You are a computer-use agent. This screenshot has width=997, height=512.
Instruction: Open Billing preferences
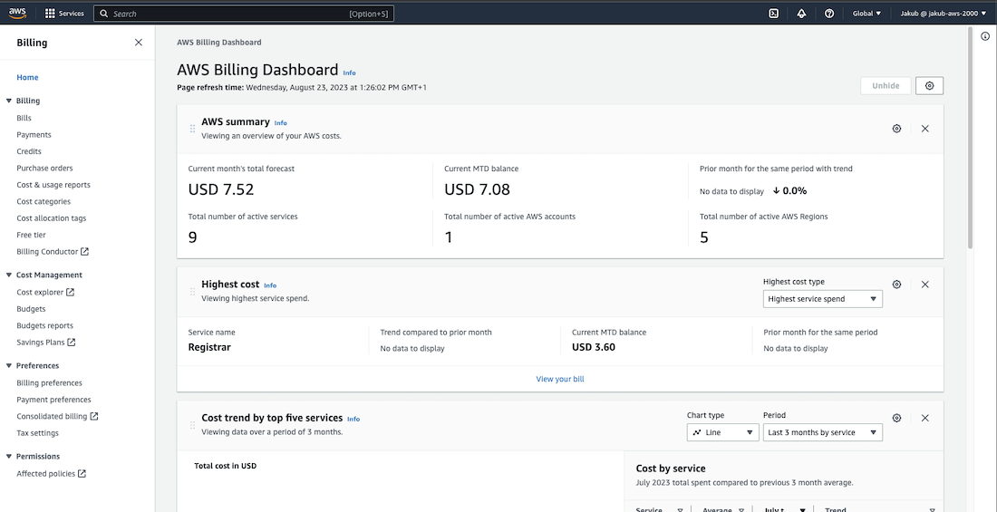coord(49,383)
